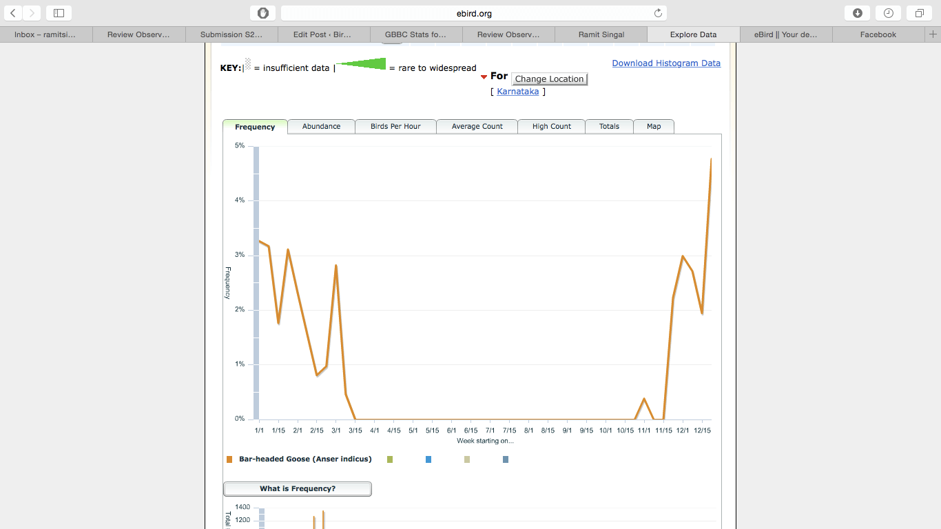Viewport: 941px width, 529px height.
Task: Open the Edit Post browser tab
Action: pos(324,34)
